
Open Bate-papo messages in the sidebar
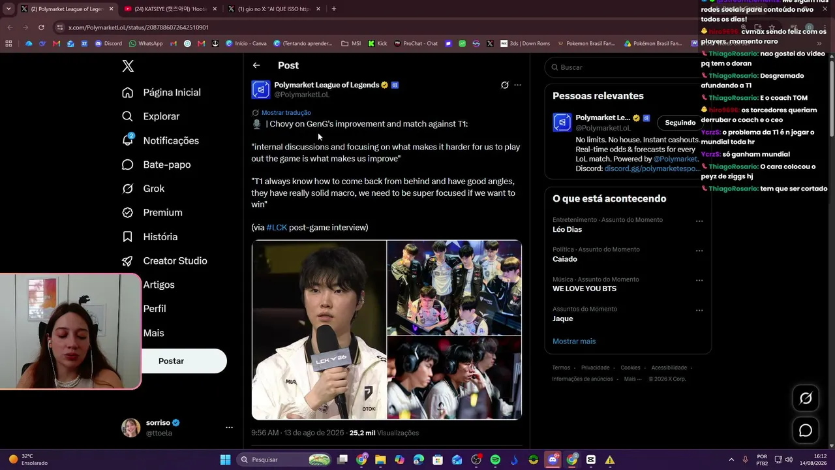pos(156,164)
